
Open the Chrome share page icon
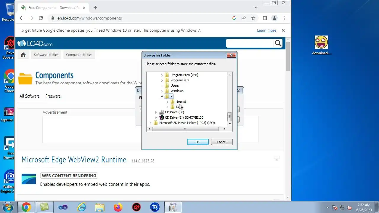(x=244, y=18)
